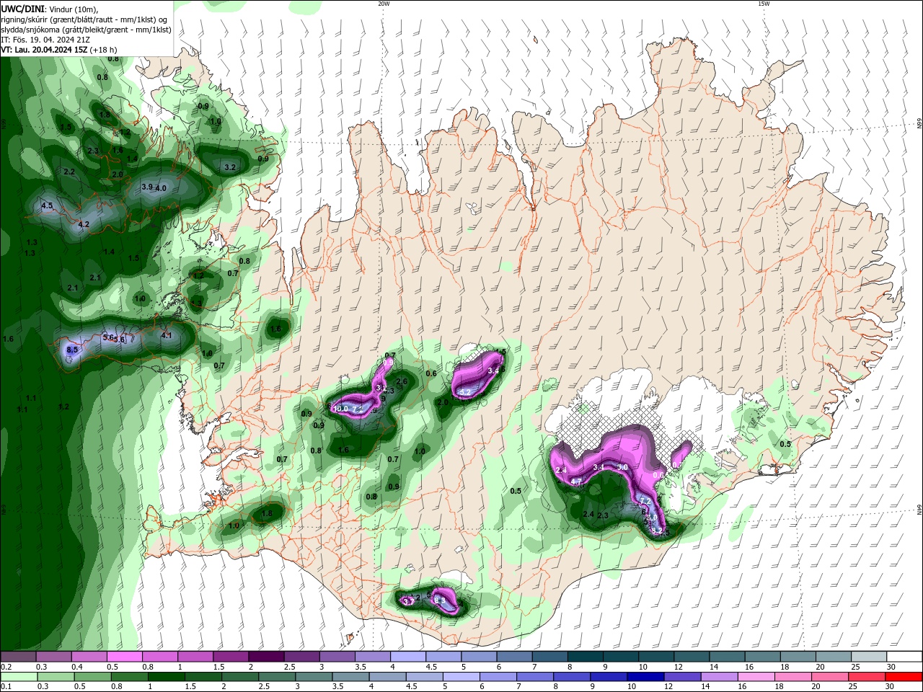Click the '0.1' label in the lower legend
The image size is (923, 692).
click(x=6, y=687)
